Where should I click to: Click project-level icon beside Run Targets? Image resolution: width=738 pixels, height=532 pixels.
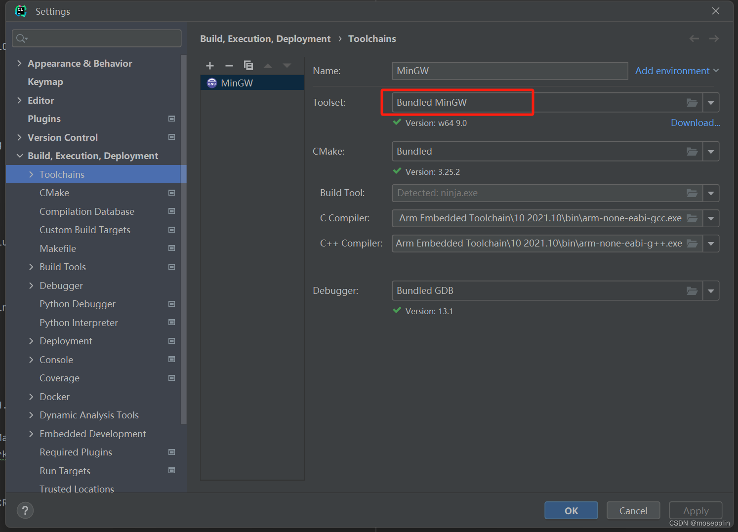[x=172, y=470]
